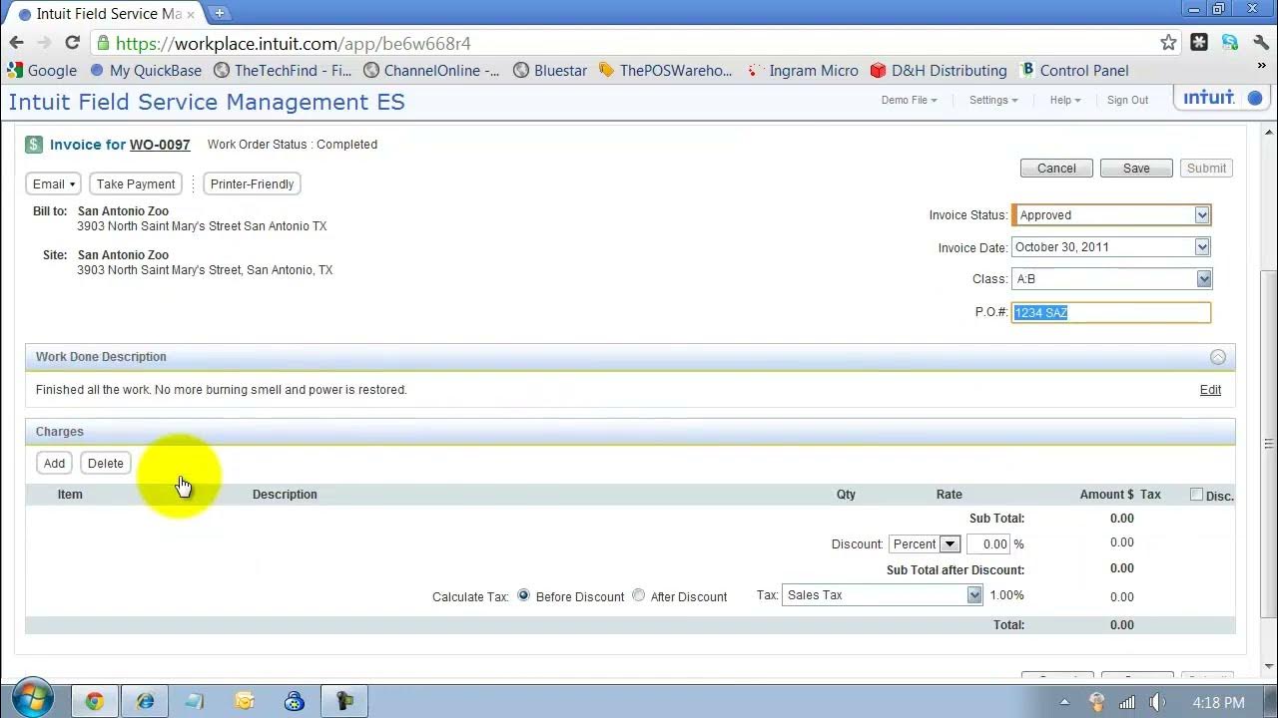Open the My QuickBase bookmark
The image size is (1278, 718).
tap(146, 71)
